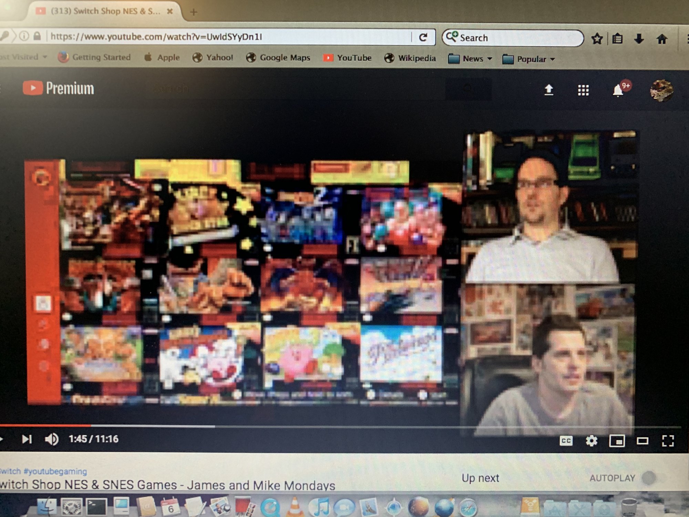Screen dimensions: 689x517
Task: Open video settings gear
Action: (x=591, y=440)
